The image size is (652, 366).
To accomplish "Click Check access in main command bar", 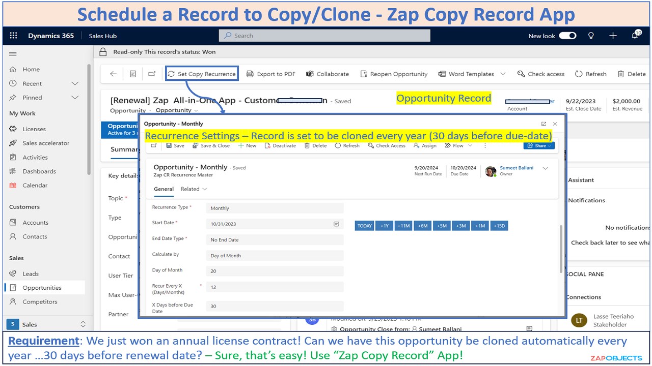I will [541, 74].
